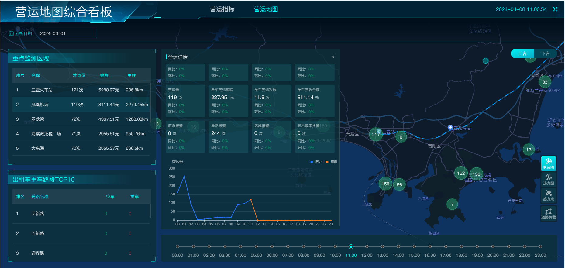This screenshot has height=268, width=565.
Task: Open the 道路负载 road load layer
Action: coord(548,213)
